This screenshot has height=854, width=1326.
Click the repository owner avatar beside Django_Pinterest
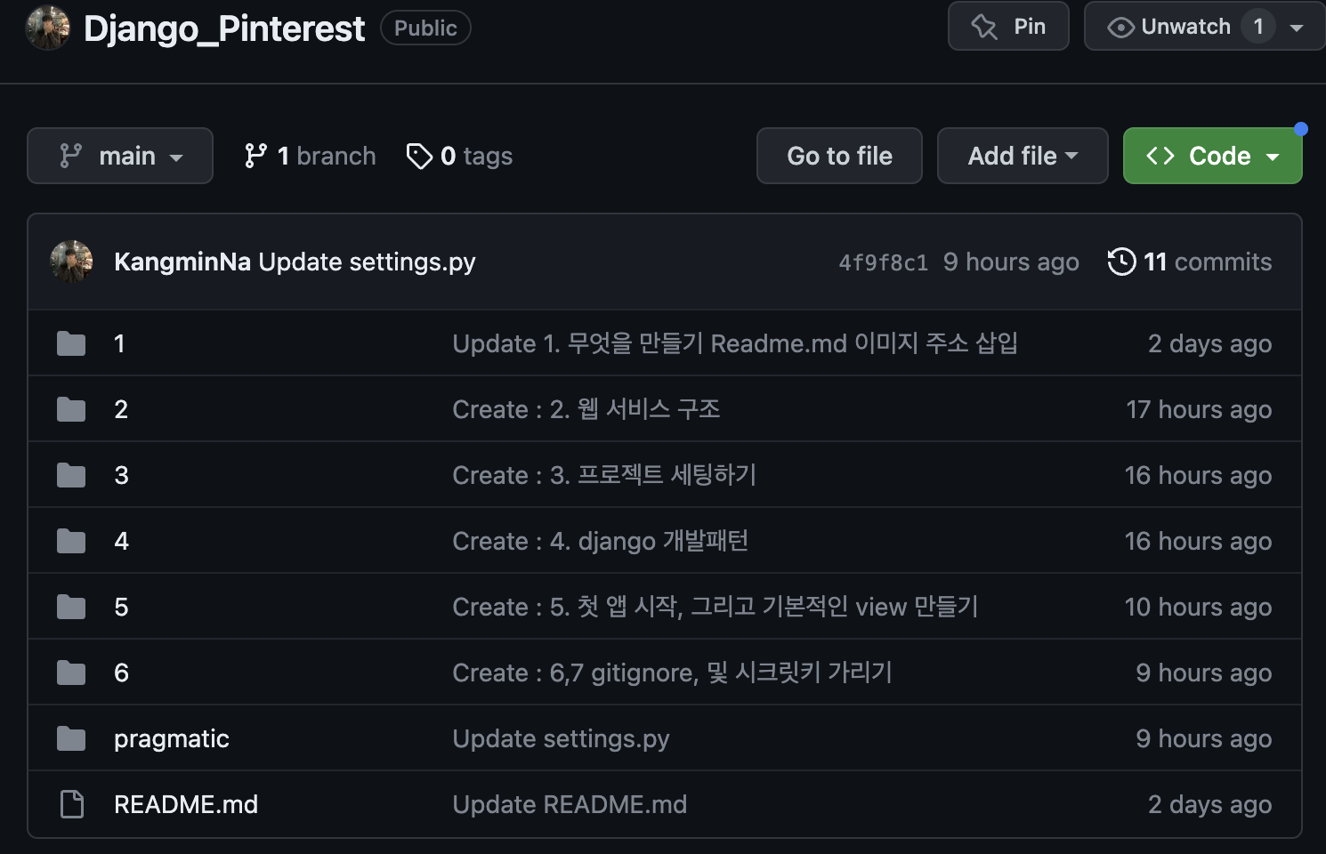click(x=48, y=28)
